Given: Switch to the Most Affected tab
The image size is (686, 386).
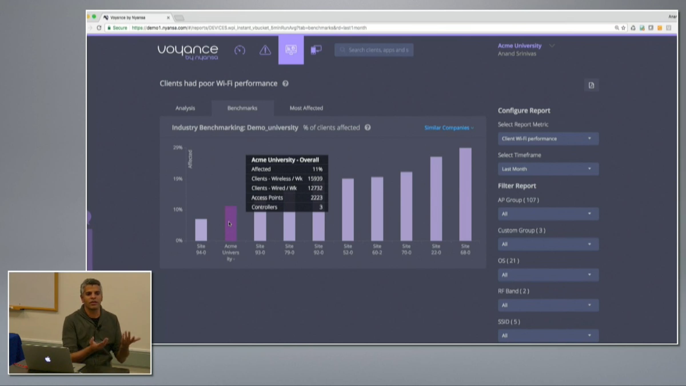Looking at the screenshot, I should point(306,108).
